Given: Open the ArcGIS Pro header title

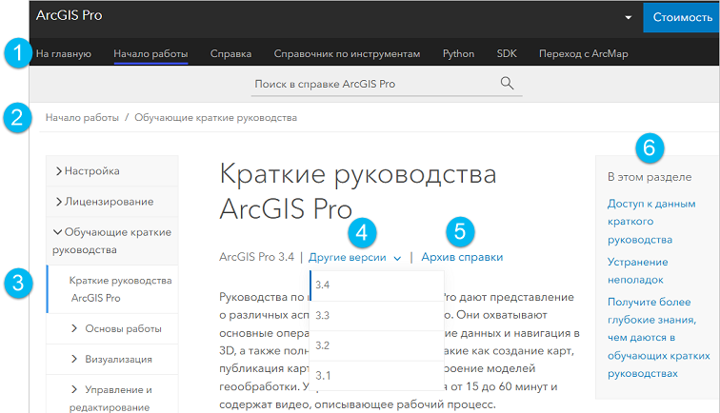Looking at the screenshot, I should click(x=69, y=15).
